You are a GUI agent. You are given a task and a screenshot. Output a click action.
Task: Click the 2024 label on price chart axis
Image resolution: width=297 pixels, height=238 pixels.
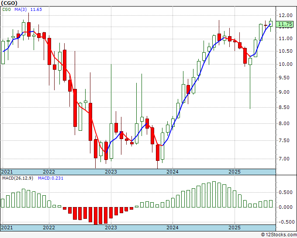click(173, 172)
